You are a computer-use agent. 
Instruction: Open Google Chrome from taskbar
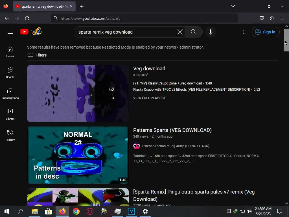pos(76,211)
